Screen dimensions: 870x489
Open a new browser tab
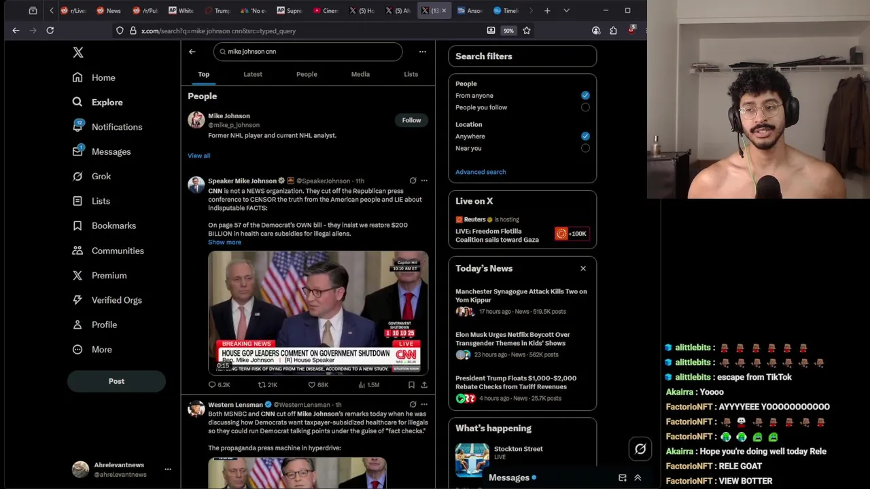[547, 11]
